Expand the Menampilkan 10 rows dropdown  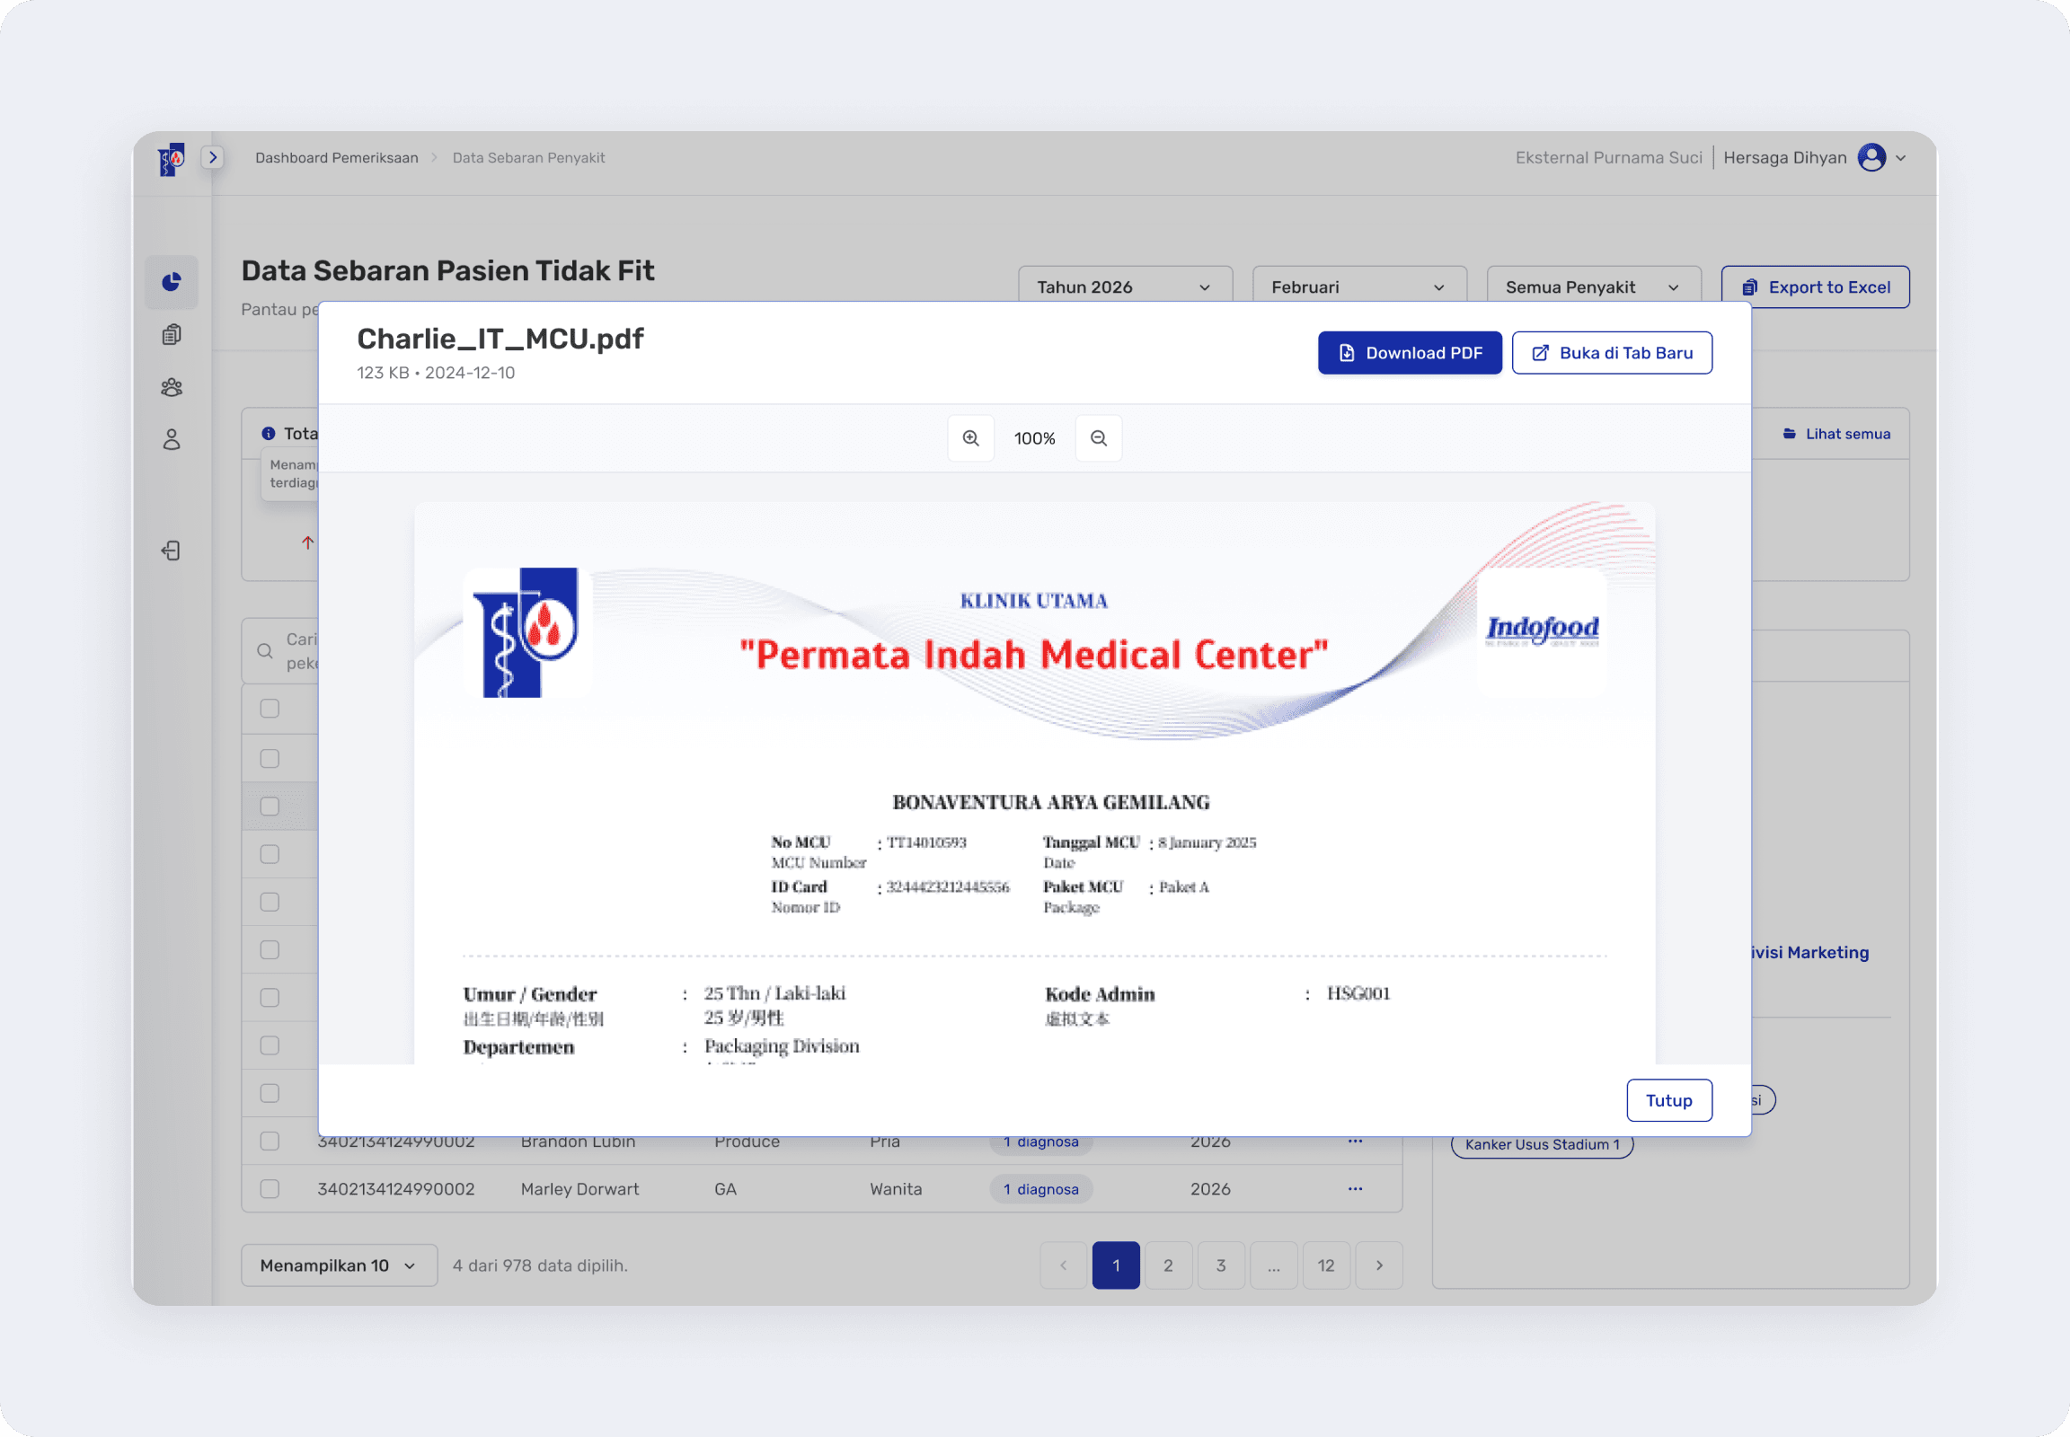339,1265
